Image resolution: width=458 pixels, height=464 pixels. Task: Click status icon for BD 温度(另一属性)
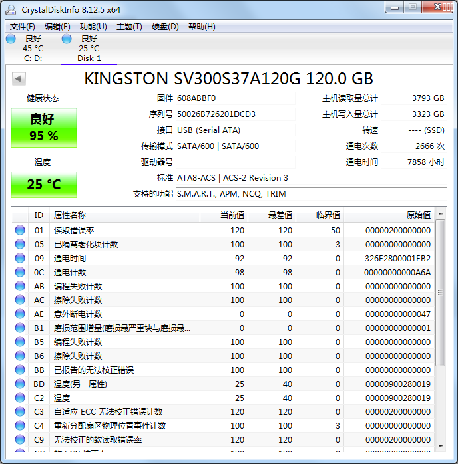pyautogui.click(x=20, y=384)
